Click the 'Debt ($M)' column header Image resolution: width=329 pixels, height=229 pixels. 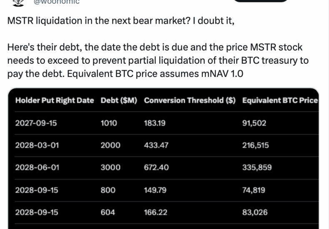119,100
